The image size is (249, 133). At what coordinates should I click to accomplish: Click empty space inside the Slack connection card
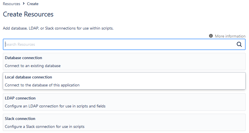coord(171,122)
